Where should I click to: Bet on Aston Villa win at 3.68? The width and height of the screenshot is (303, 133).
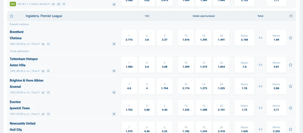tap(165, 65)
